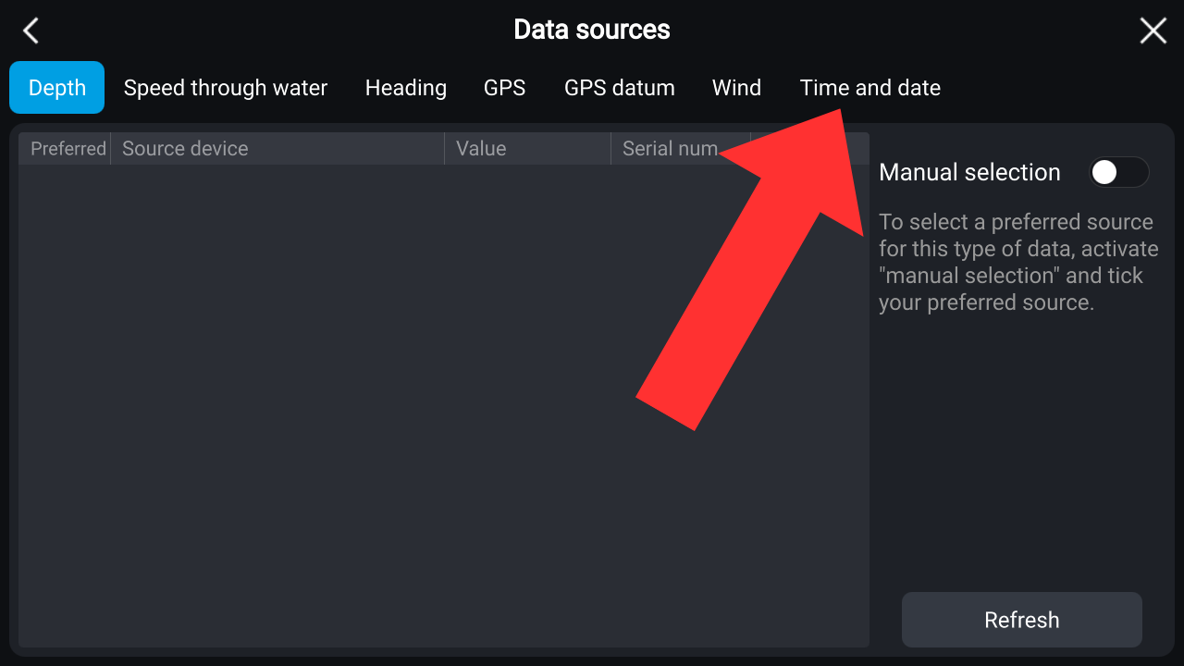Click the Data sources title

[592, 30]
